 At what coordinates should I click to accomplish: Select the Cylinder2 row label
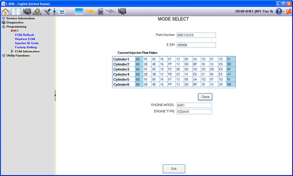click(x=121, y=64)
